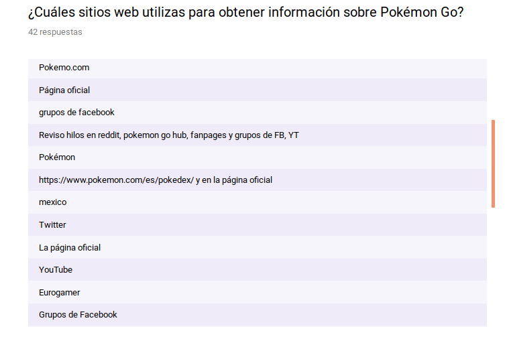The width and height of the screenshot is (507, 343).
Task: Select the 'Eurogamer' response row
Action: coord(258,292)
